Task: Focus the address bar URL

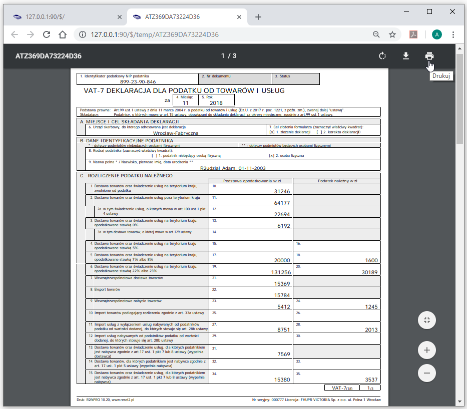Action: (155, 34)
